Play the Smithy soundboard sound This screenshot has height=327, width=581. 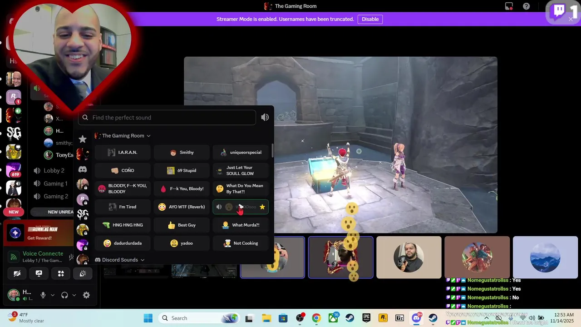tap(182, 152)
